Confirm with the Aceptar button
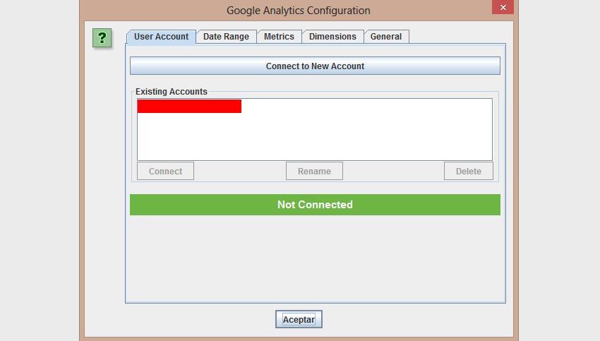Viewport: 600px width, 341px height. 299,319
